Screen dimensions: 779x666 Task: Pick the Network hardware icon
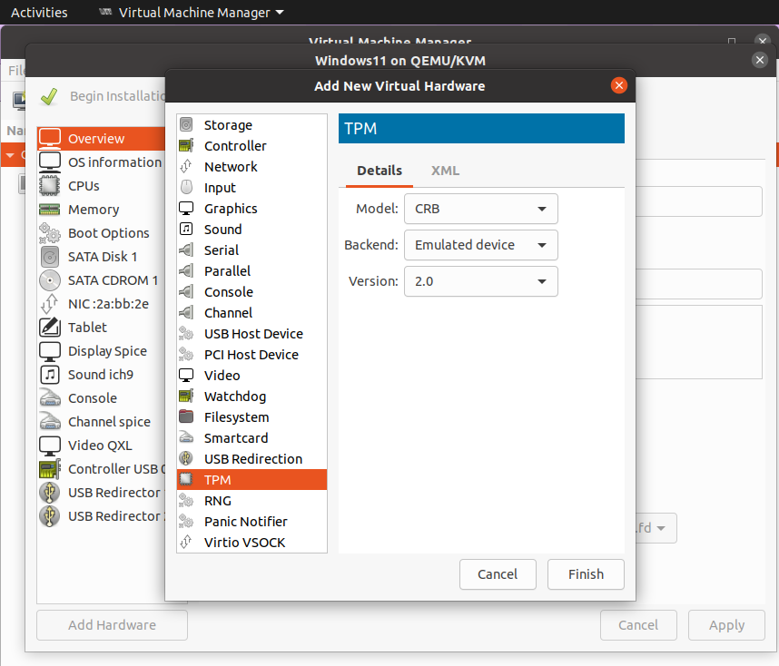[186, 166]
